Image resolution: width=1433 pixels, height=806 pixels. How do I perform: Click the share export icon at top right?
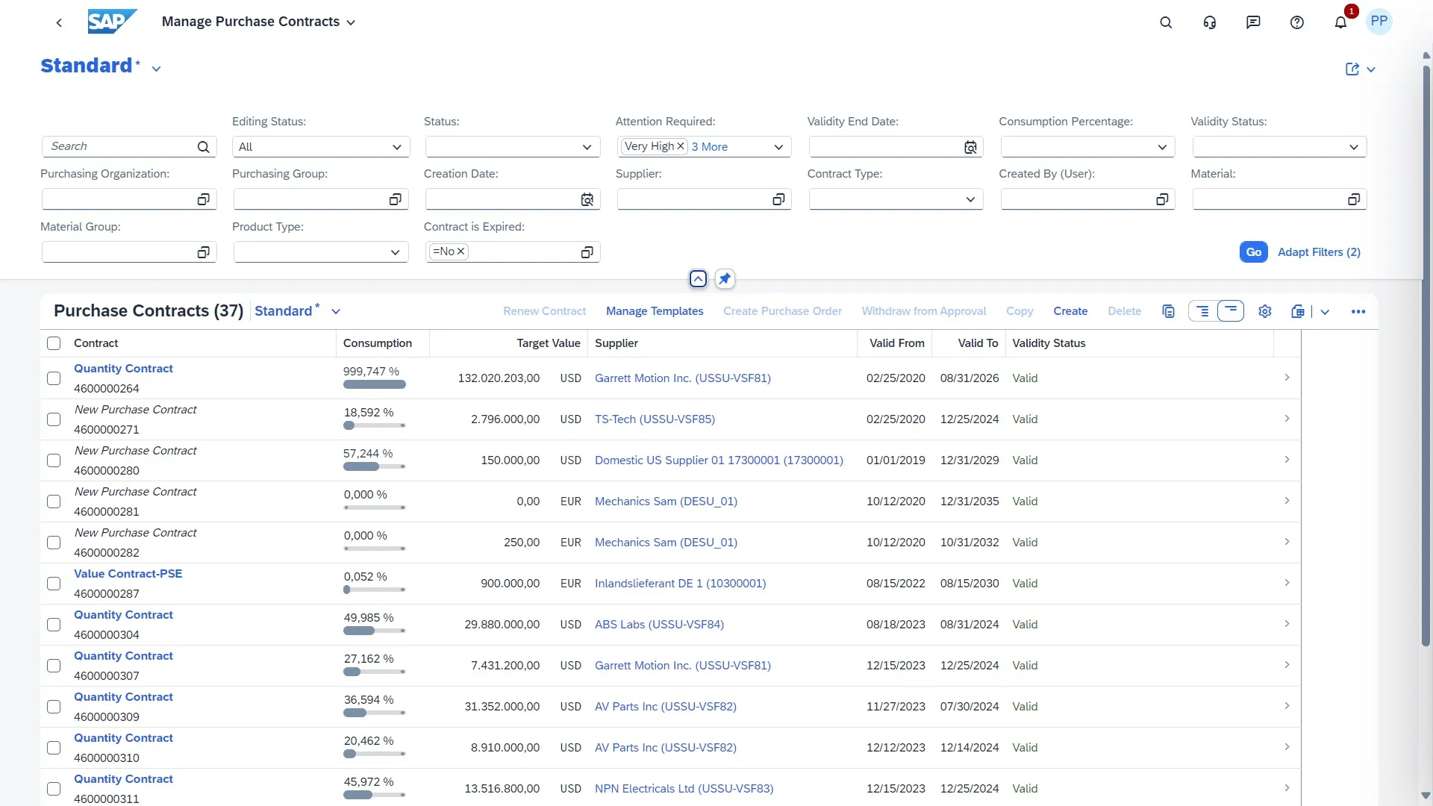tap(1352, 69)
